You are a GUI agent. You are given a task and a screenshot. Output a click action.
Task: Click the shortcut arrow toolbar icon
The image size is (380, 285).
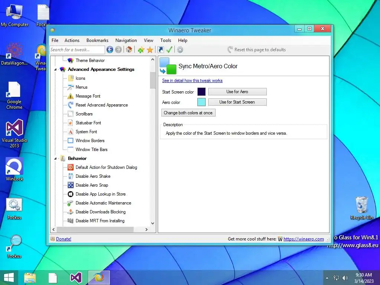coord(160,50)
